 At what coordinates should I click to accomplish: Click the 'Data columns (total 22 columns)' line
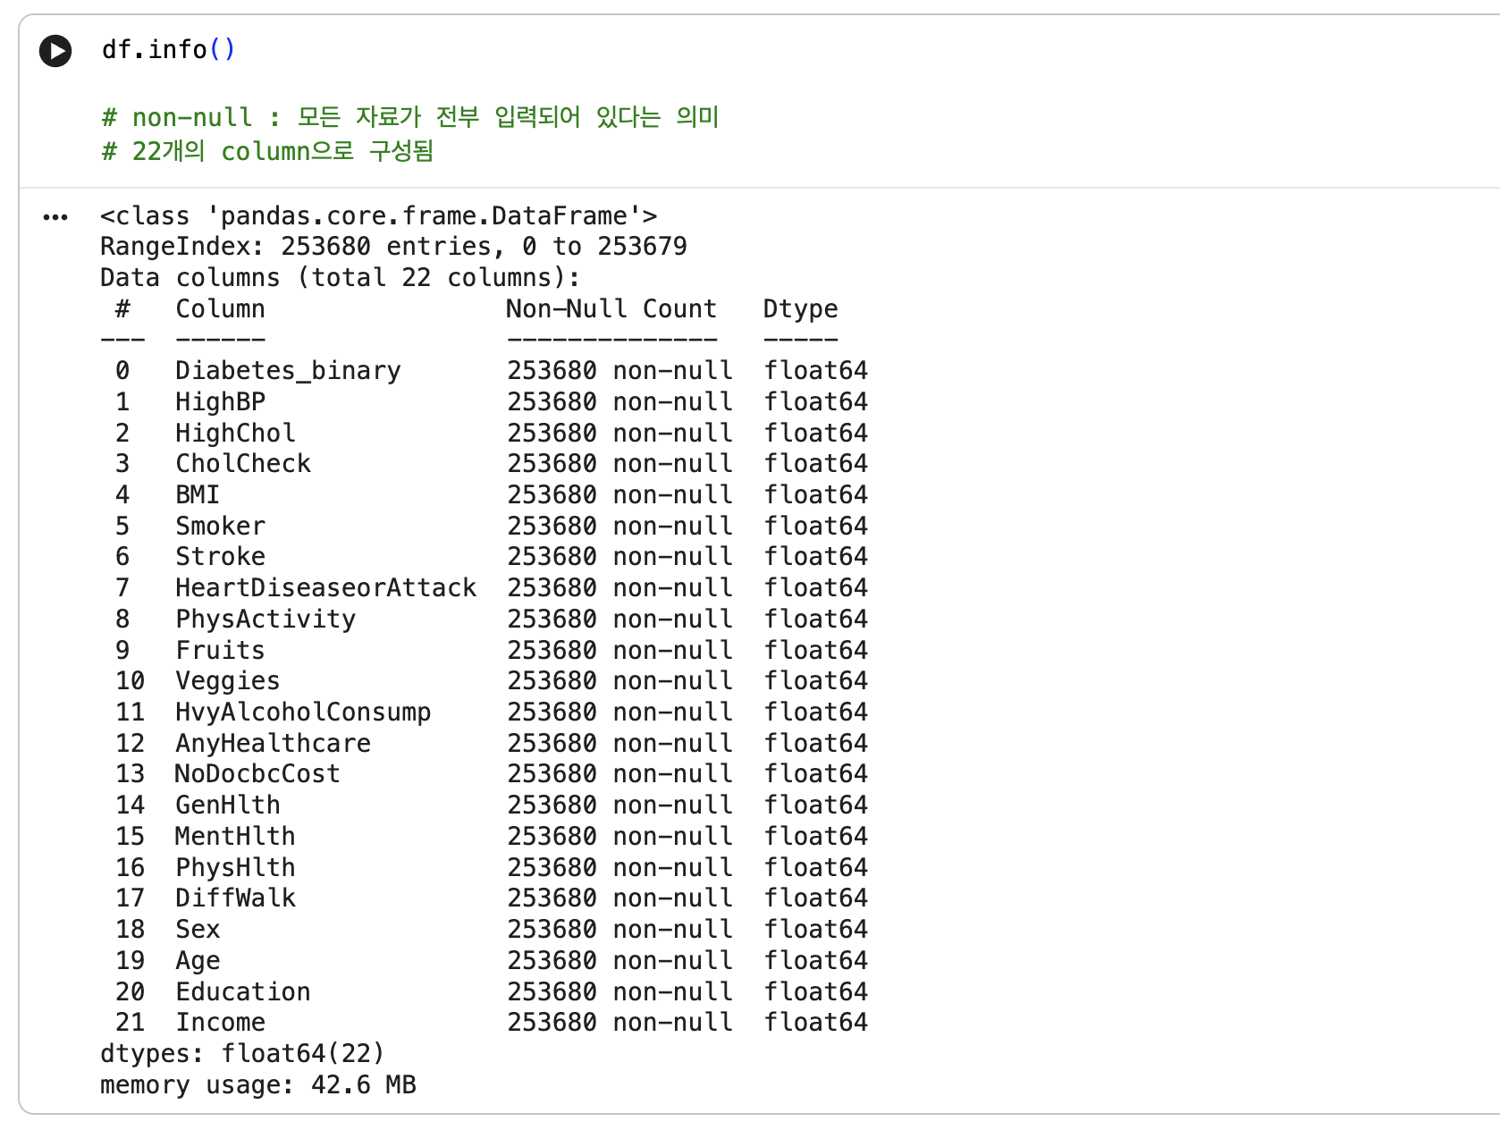(340, 278)
